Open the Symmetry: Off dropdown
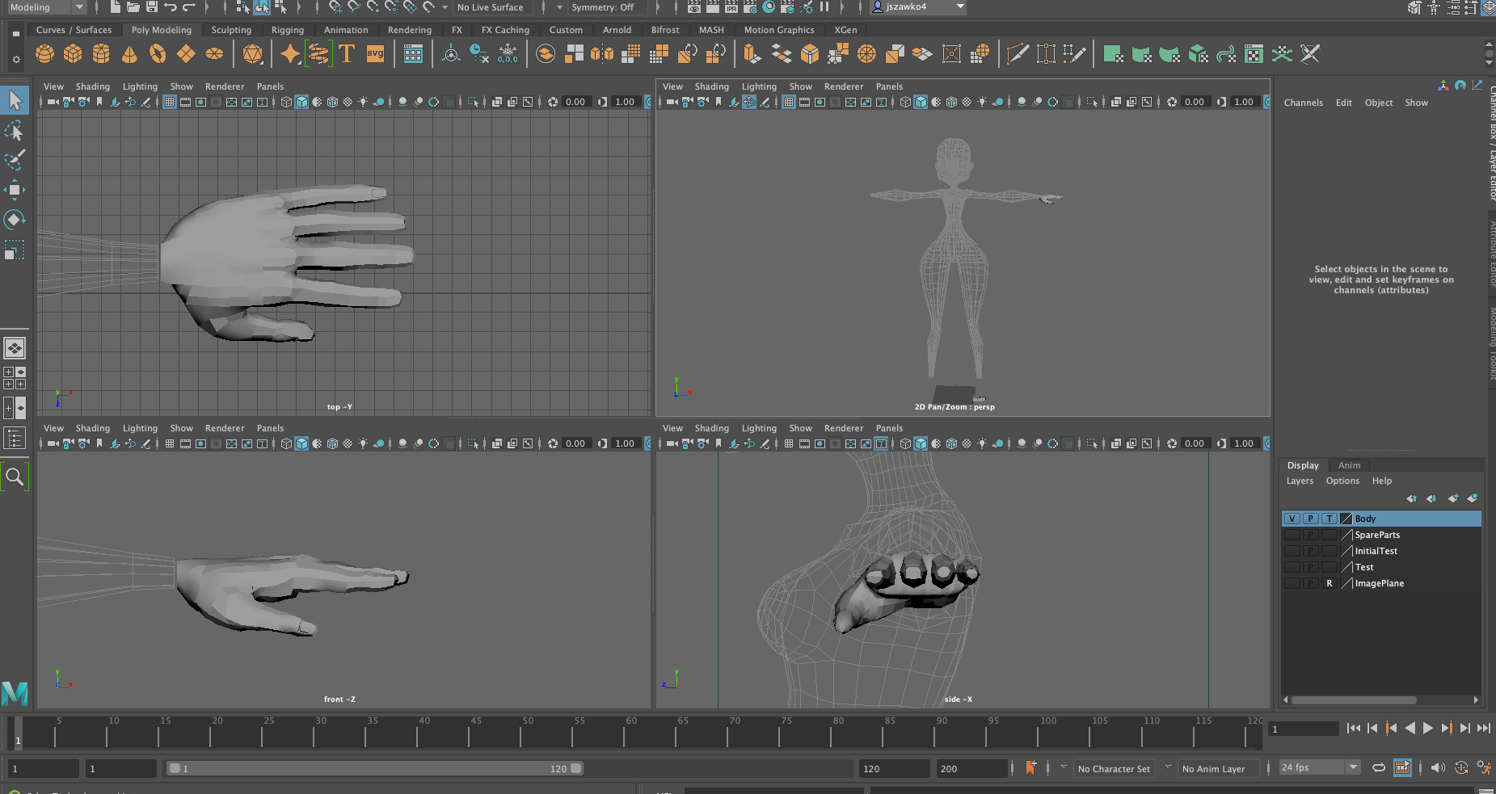The width and height of the screenshot is (1496, 794). click(x=603, y=7)
